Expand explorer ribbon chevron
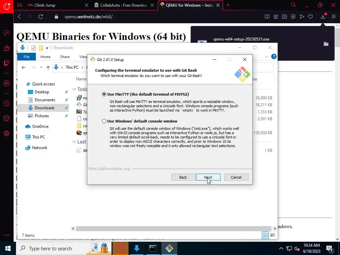This screenshot has width=340, height=255. click(x=267, y=56)
